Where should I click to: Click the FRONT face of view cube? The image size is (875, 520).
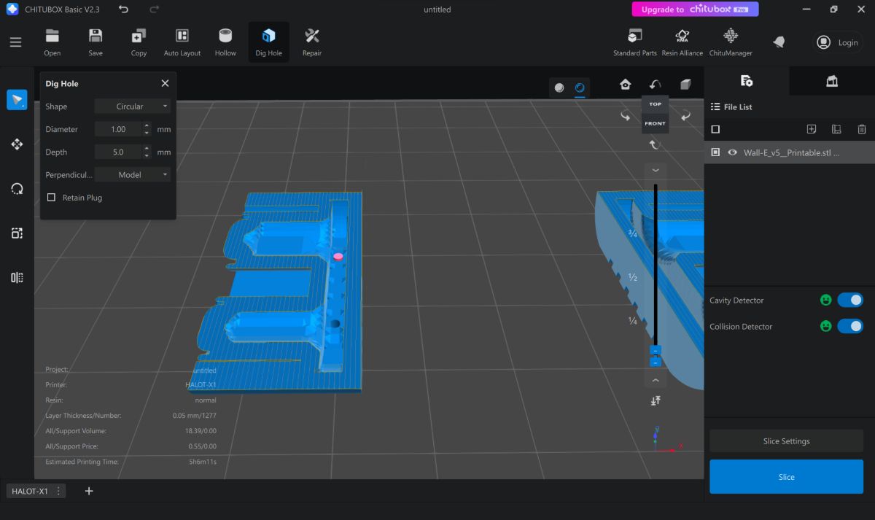coord(656,123)
